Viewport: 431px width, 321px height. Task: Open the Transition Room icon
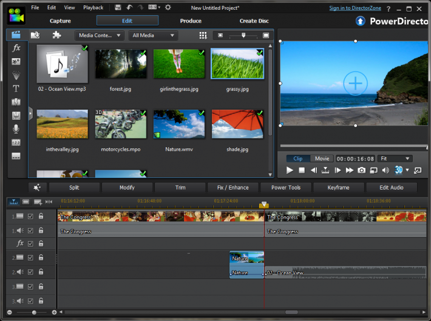[16, 102]
